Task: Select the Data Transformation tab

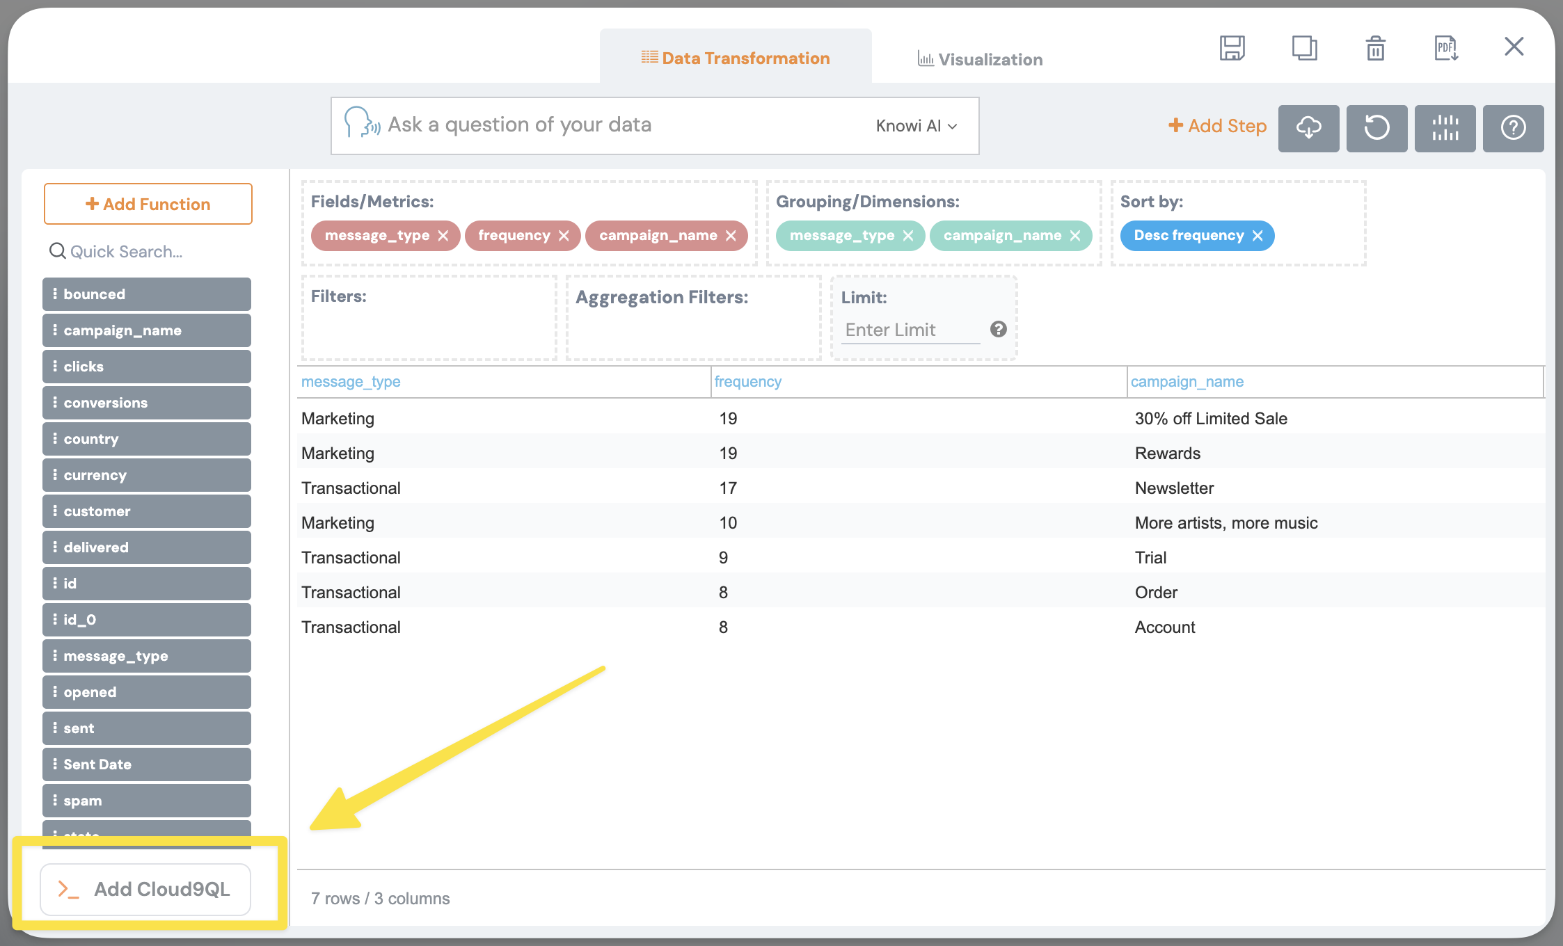Action: pos(736,58)
